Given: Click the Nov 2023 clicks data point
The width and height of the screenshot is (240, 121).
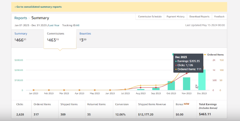Looking at the screenshot, I should click(x=187, y=73).
